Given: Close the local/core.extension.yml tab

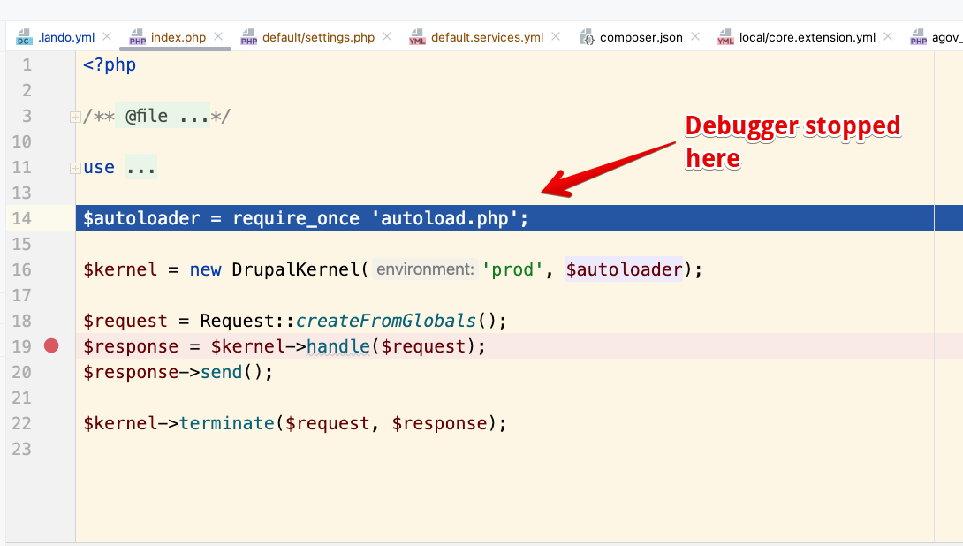Looking at the screenshot, I should point(888,37).
